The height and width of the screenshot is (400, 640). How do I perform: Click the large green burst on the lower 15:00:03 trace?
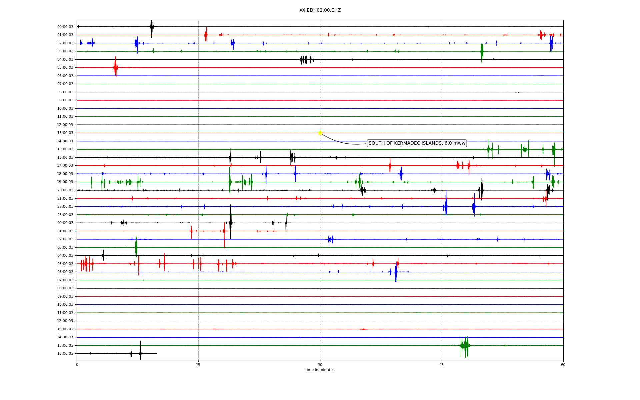tap(465, 346)
